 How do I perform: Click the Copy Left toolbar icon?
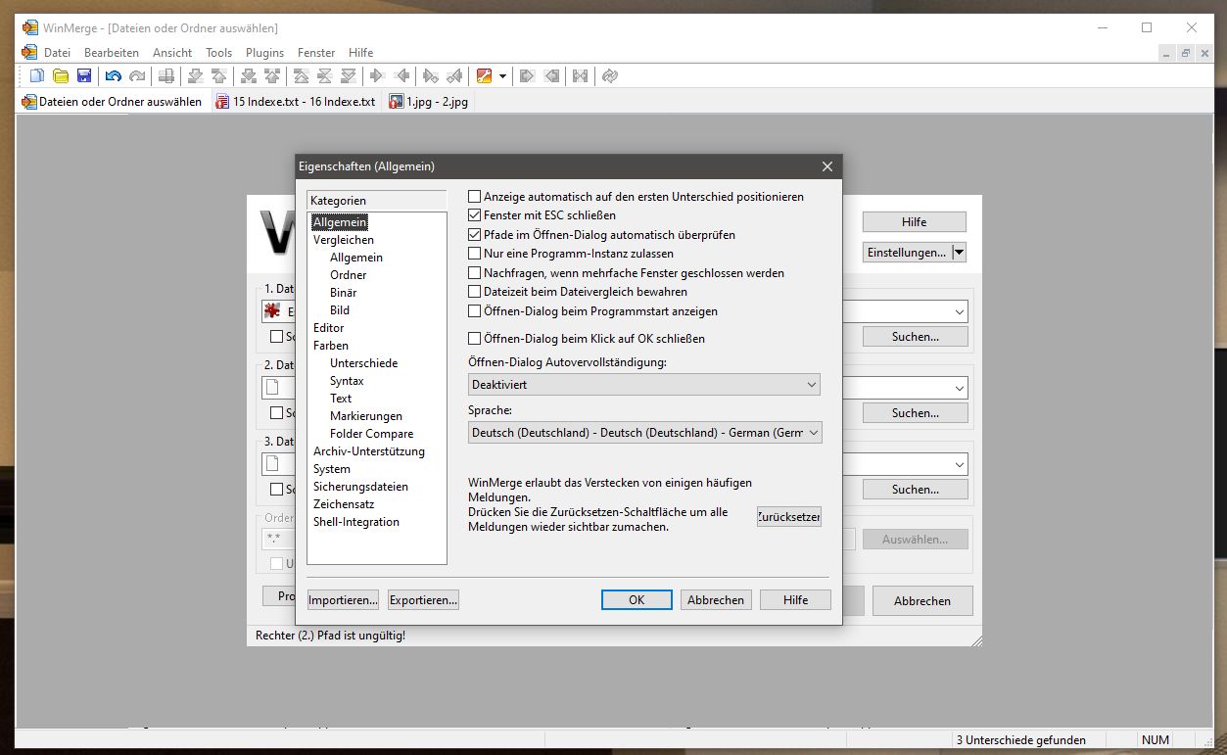401,76
